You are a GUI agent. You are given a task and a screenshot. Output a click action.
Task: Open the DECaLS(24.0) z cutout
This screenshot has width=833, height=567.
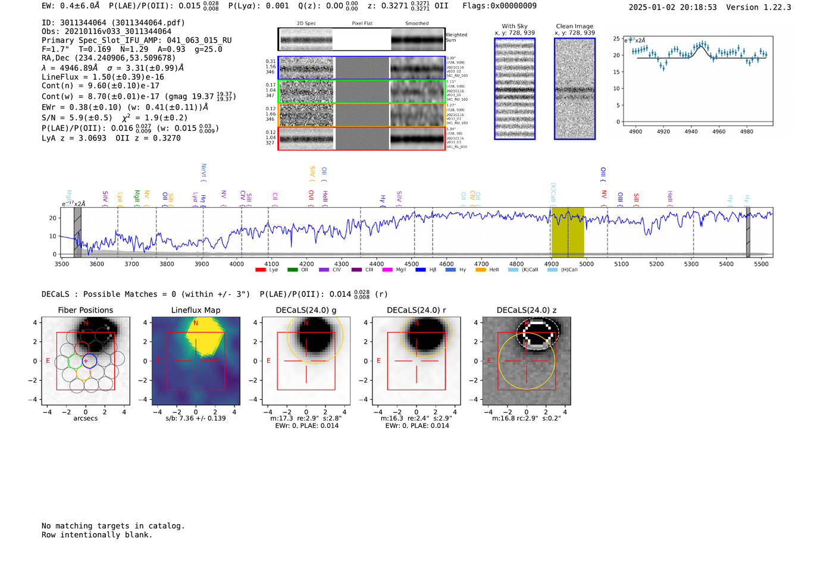click(x=527, y=361)
